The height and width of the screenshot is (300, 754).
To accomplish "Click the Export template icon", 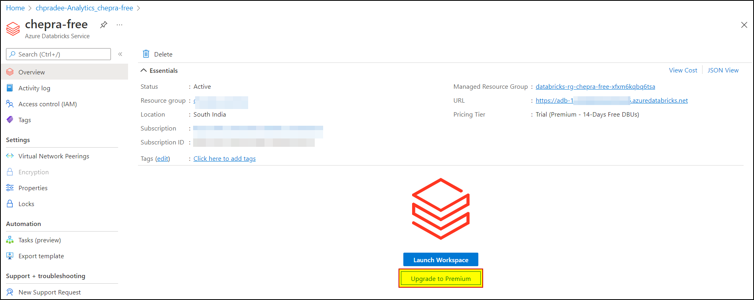I will (x=10, y=256).
